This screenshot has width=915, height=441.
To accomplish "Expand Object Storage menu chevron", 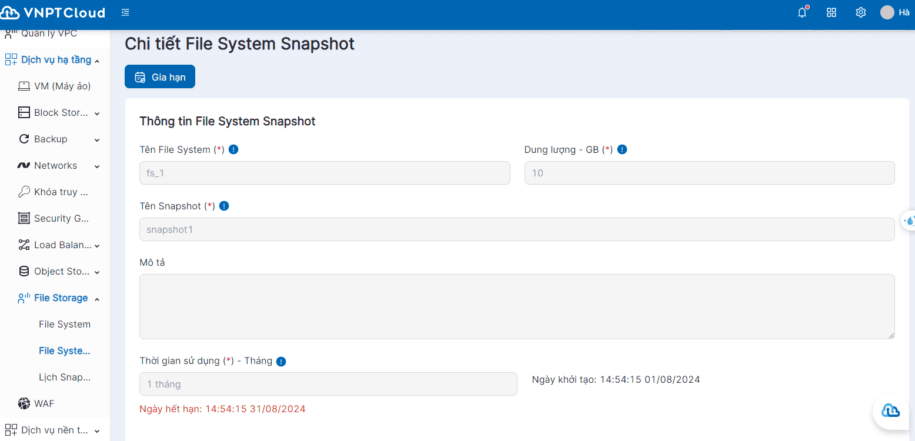I will pos(97,272).
